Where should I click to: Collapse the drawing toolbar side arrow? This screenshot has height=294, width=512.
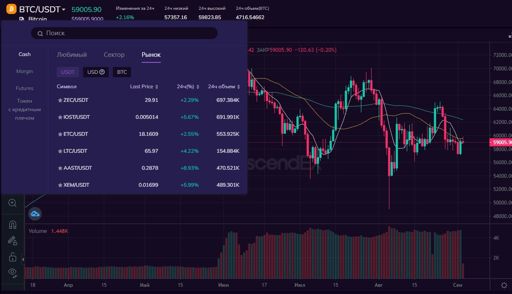(x=23, y=258)
